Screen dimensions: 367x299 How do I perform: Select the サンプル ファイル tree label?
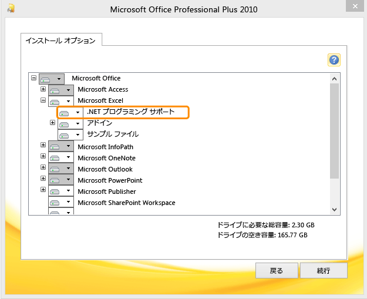[x=113, y=134]
